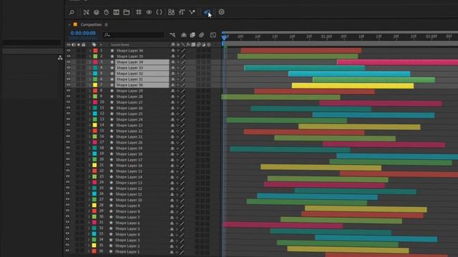Click the play-in-frame preview toolbar icon
The width and height of the screenshot is (458, 257).
point(116,12)
